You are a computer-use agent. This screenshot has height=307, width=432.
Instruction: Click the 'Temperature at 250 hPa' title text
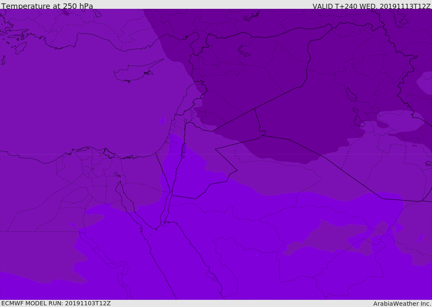tap(47, 6)
